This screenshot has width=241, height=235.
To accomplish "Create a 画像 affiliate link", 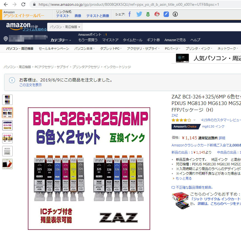I will pos(78,16).
